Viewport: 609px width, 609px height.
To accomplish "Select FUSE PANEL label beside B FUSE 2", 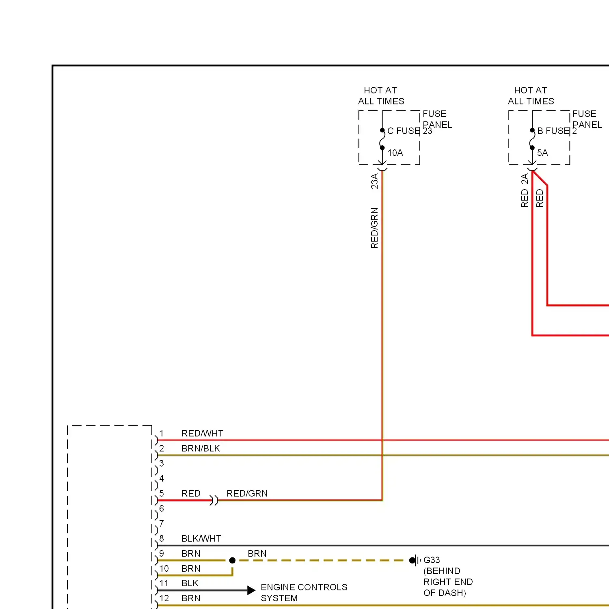I will [x=587, y=119].
